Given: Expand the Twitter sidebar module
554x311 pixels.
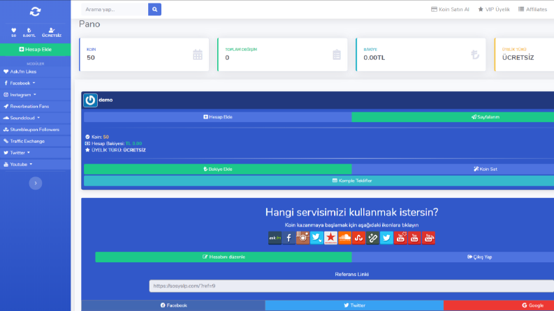Looking at the screenshot, I should pos(36,153).
